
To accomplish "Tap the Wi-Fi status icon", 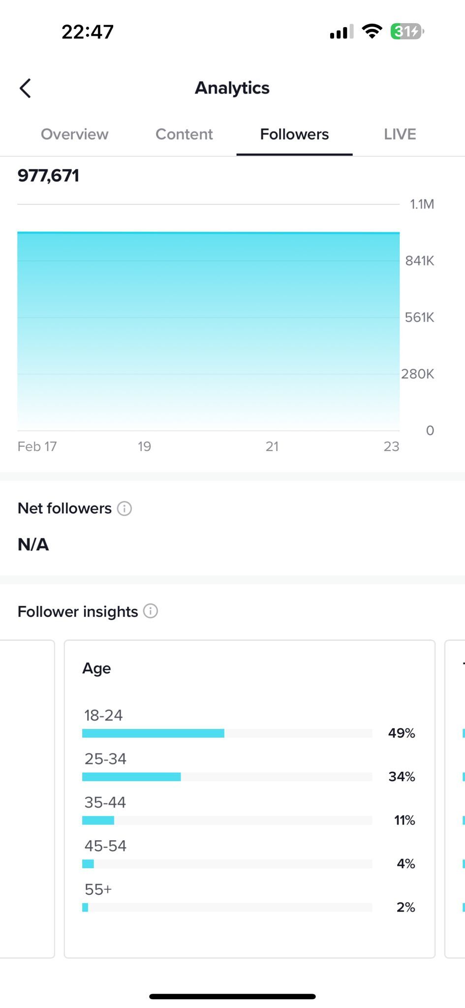I will click(x=372, y=31).
